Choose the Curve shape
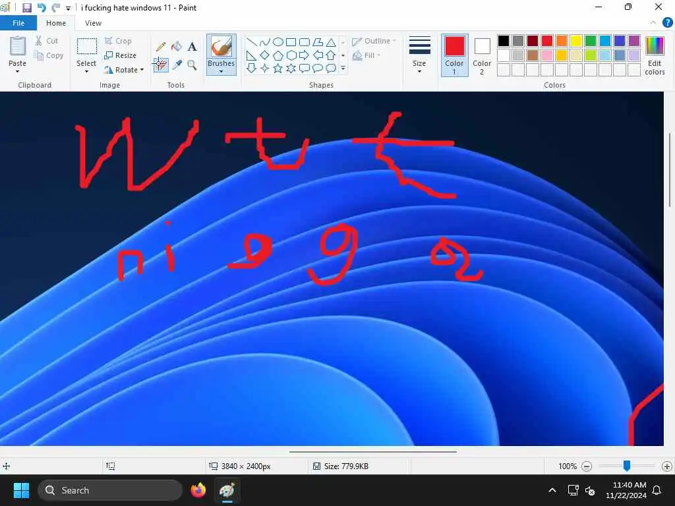Viewport: 675px width, 506px height. (265, 42)
